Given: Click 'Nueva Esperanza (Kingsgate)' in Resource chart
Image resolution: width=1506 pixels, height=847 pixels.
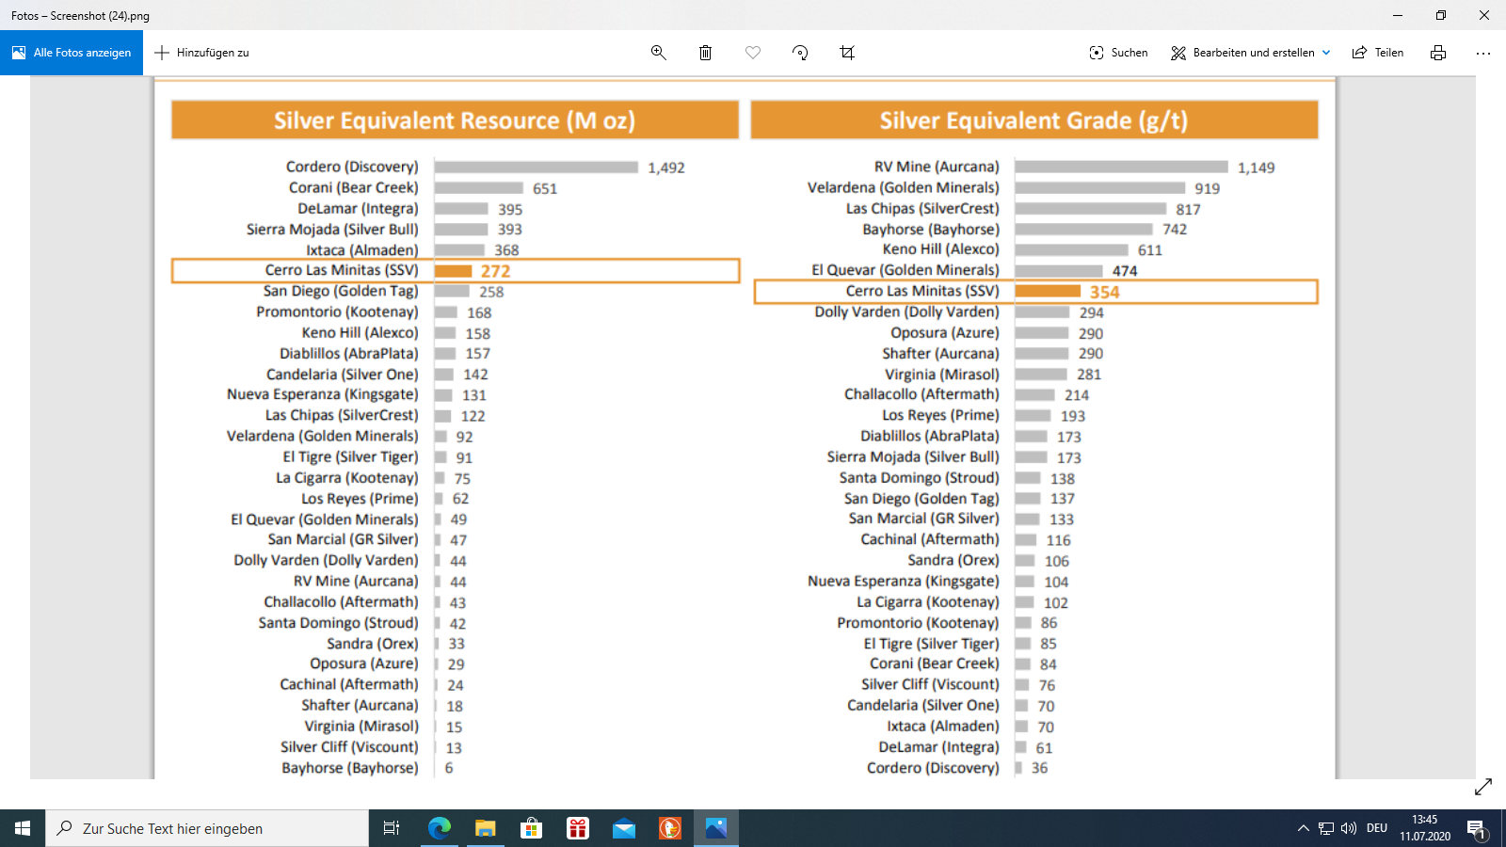Looking at the screenshot, I should 323,394.
